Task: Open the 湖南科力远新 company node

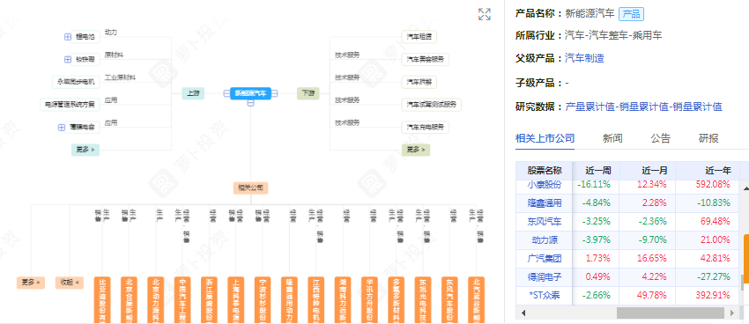Action: pos(343,300)
